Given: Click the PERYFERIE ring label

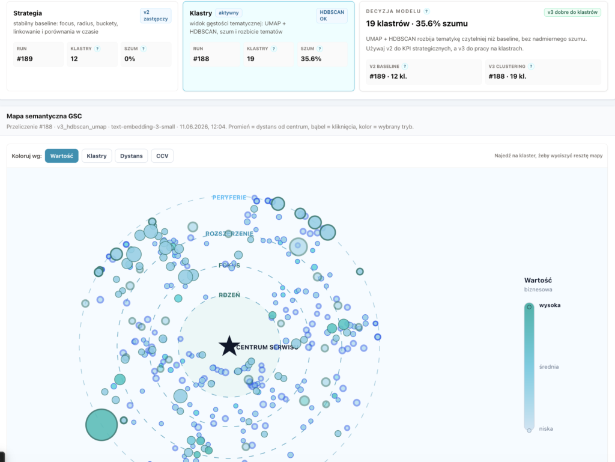Looking at the screenshot, I should (x=229, y=197).
